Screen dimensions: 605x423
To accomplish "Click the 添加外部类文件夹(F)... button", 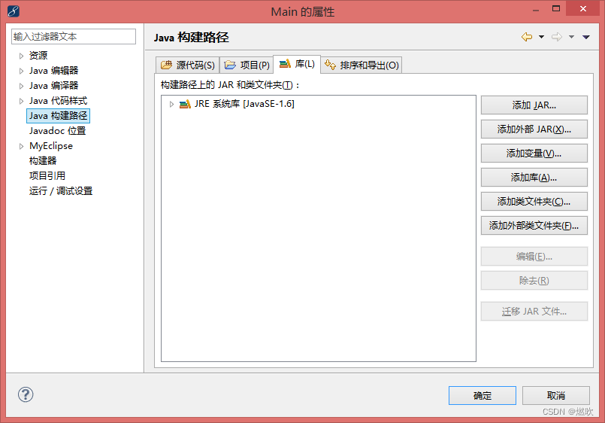I will (x=534, y=226).
